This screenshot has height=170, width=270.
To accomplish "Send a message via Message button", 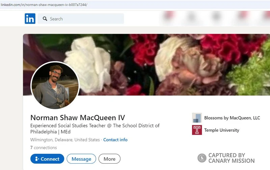I will (81, 159).
